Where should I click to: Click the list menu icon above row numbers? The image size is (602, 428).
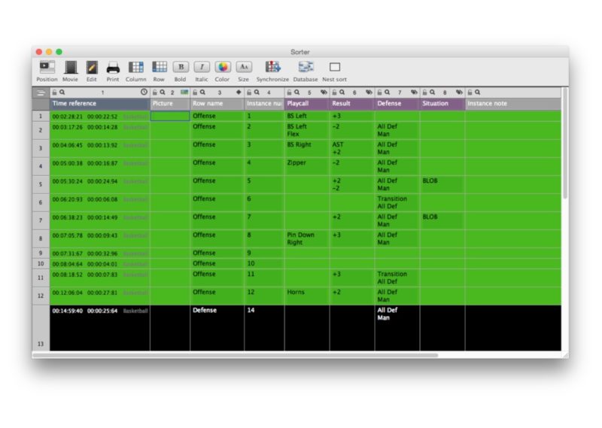tap(41, 93)
